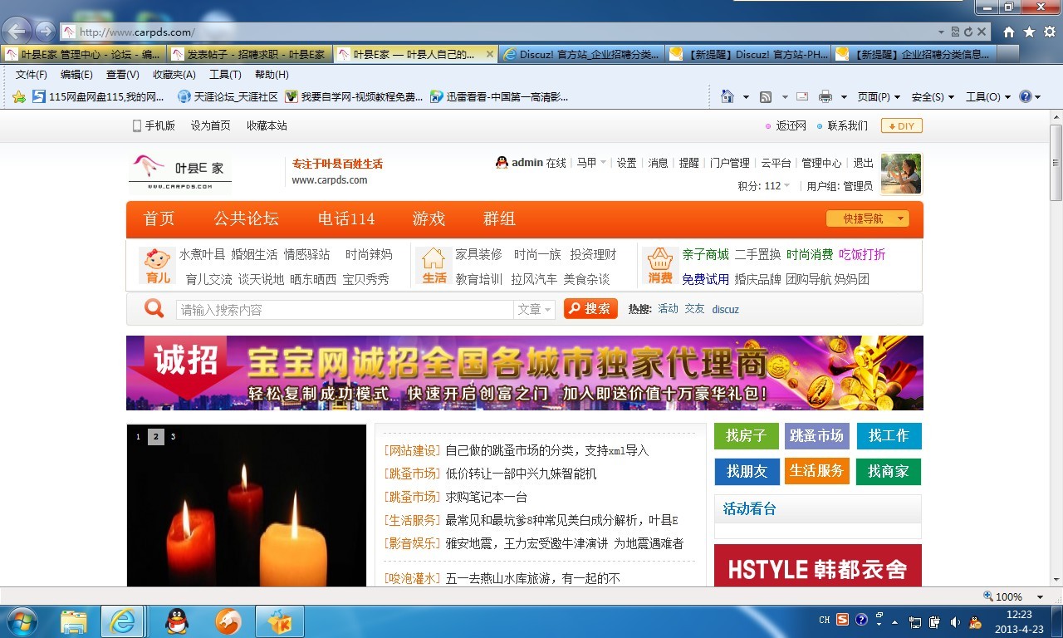
Task: Click the 找工作 blue button
Action: 889,436
